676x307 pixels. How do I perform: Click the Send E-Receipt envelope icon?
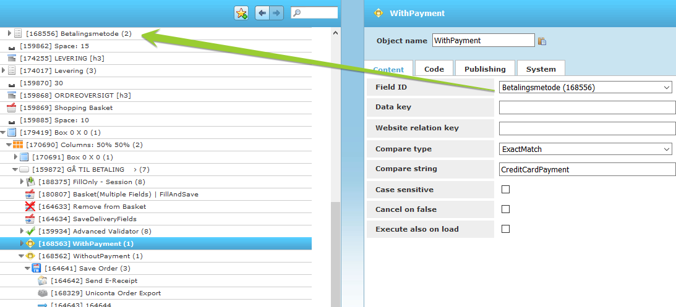pos(42,280)
